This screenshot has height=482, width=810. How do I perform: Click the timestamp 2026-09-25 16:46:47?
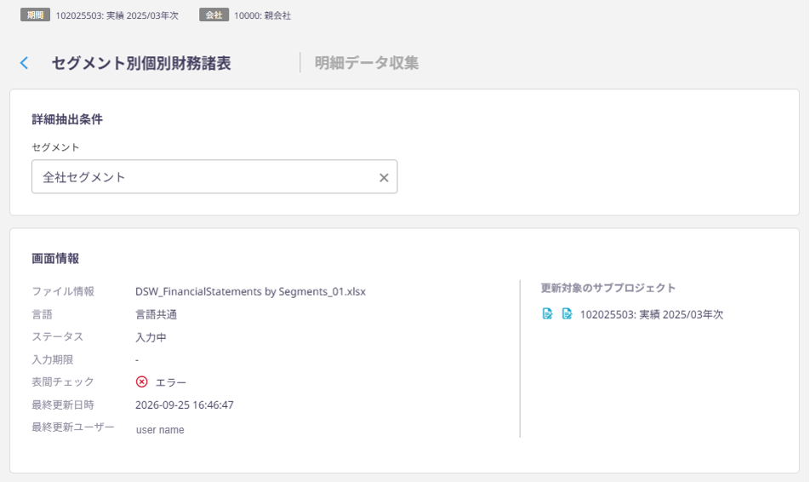click(x=185, y=405)
